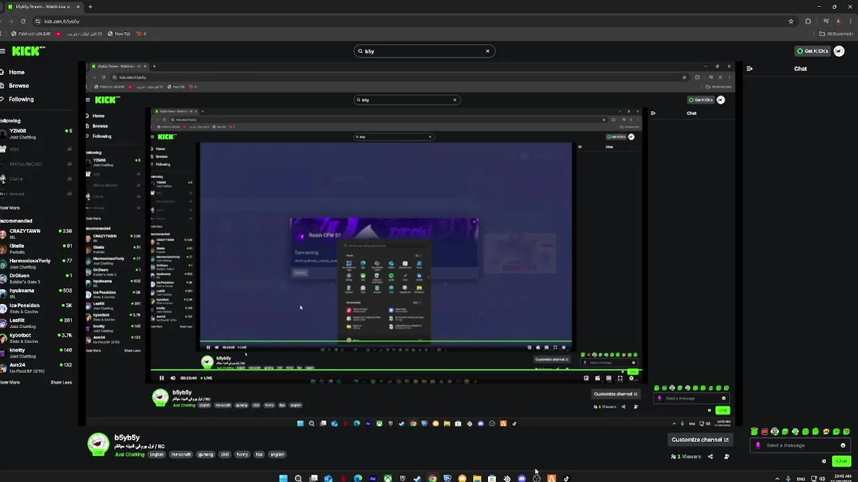Click the outermost Get KICKs button
858x482 pixels.
click(812, 51)
